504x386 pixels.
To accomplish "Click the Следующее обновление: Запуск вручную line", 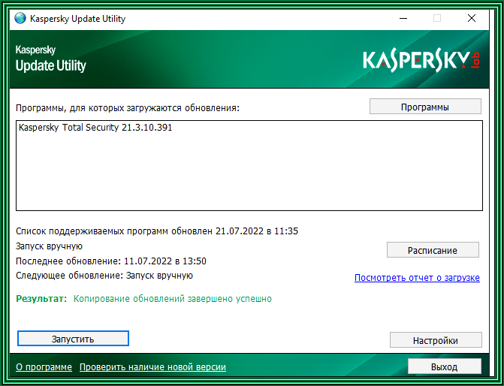I will [x=104, y=276].
